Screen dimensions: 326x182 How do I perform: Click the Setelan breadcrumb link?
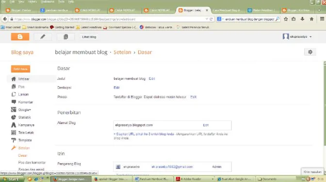pos(122,52)
